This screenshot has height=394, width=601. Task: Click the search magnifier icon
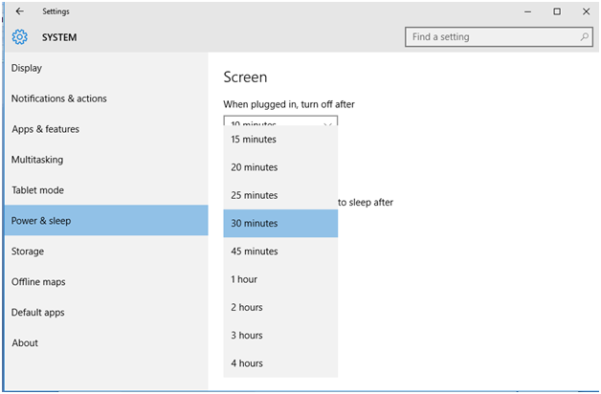(584, 37)
